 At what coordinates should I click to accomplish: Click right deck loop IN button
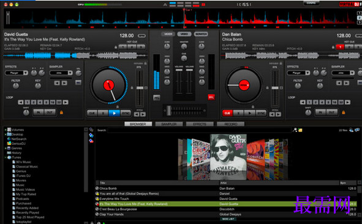(x=321, y=112)
